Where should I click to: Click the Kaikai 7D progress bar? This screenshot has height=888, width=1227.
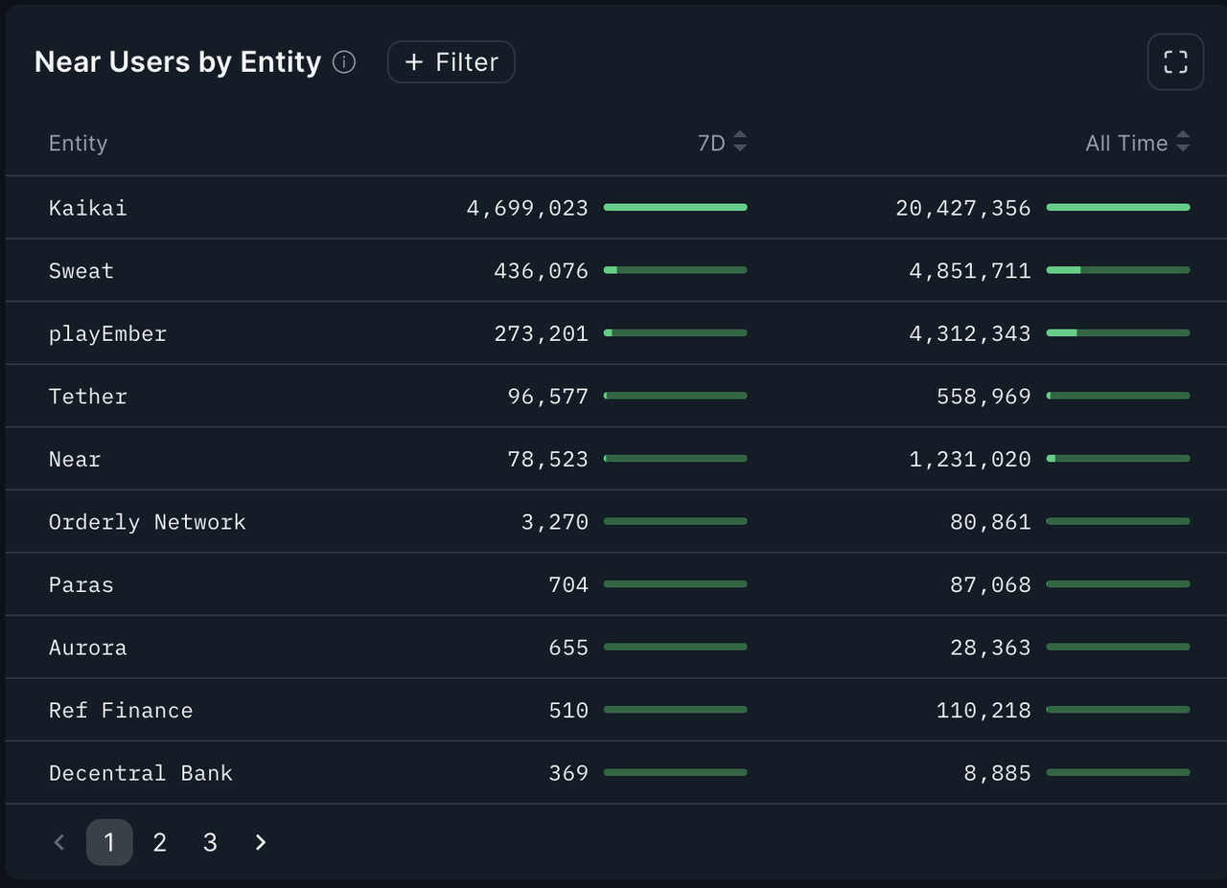pos(675,207)
